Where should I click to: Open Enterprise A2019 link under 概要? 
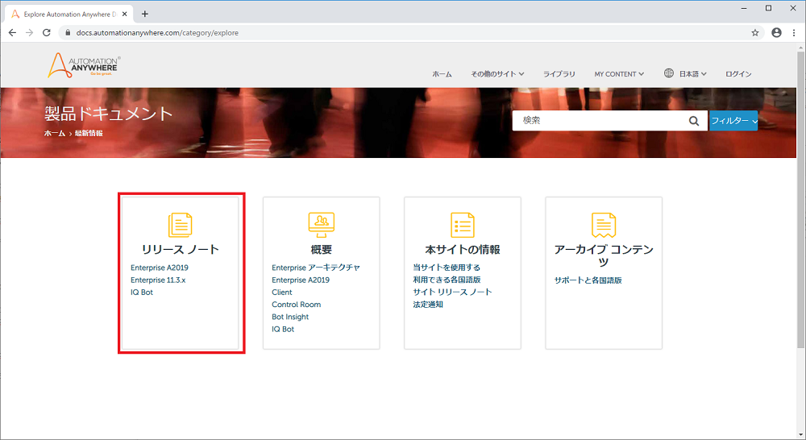(301, 280)
